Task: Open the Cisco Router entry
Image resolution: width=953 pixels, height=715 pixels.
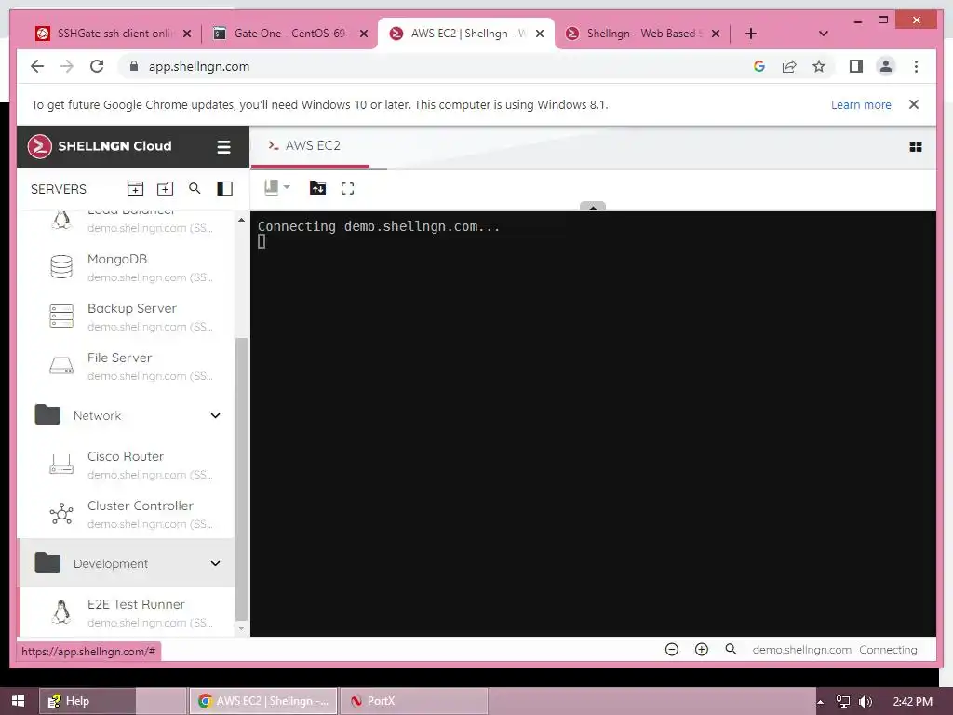Action: [x=127, y=465]
